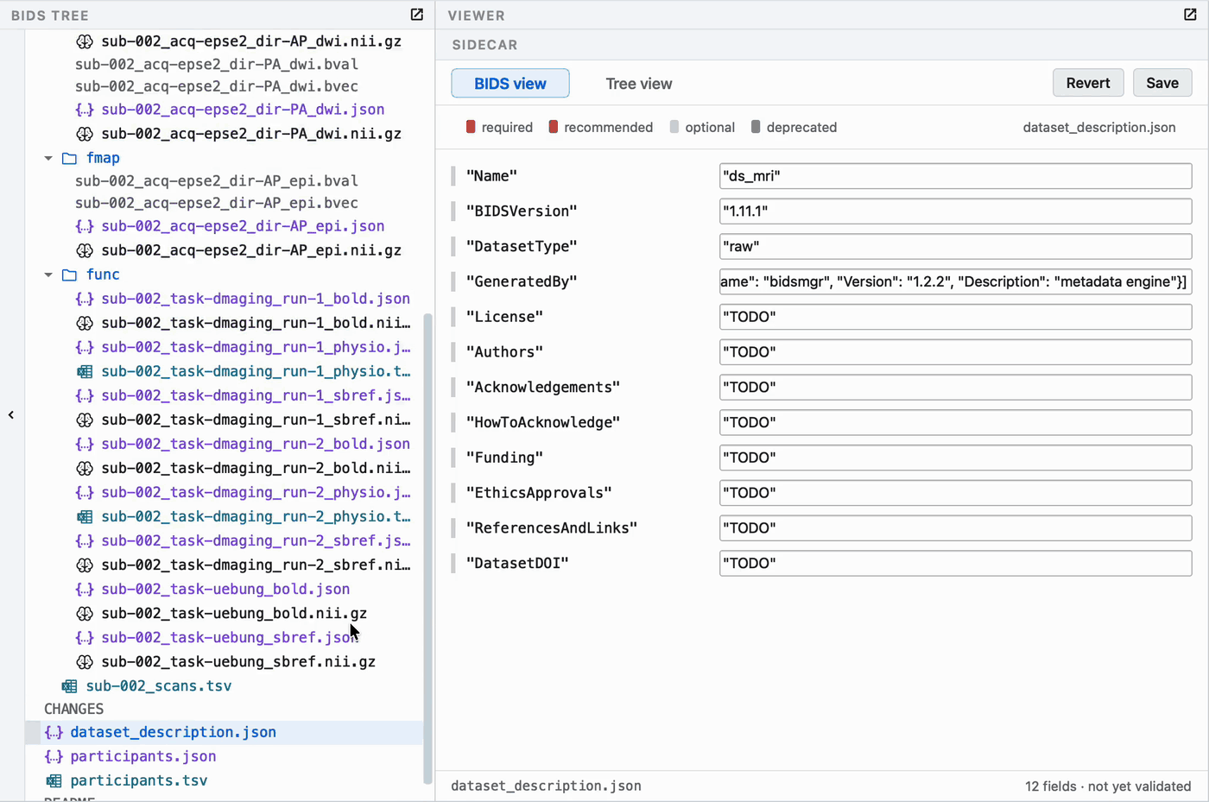Edit the "DatasetType" value field
1209x802 pixels.
955,247
